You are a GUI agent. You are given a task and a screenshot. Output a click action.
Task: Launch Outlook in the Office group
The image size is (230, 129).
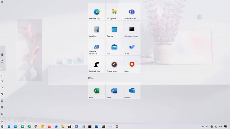tap(132, 91)
